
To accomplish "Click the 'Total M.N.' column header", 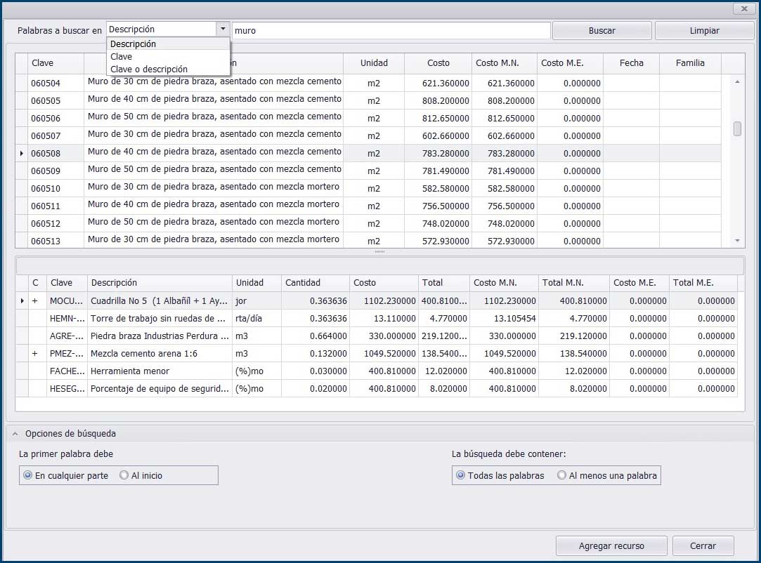I will coord(573,283).
